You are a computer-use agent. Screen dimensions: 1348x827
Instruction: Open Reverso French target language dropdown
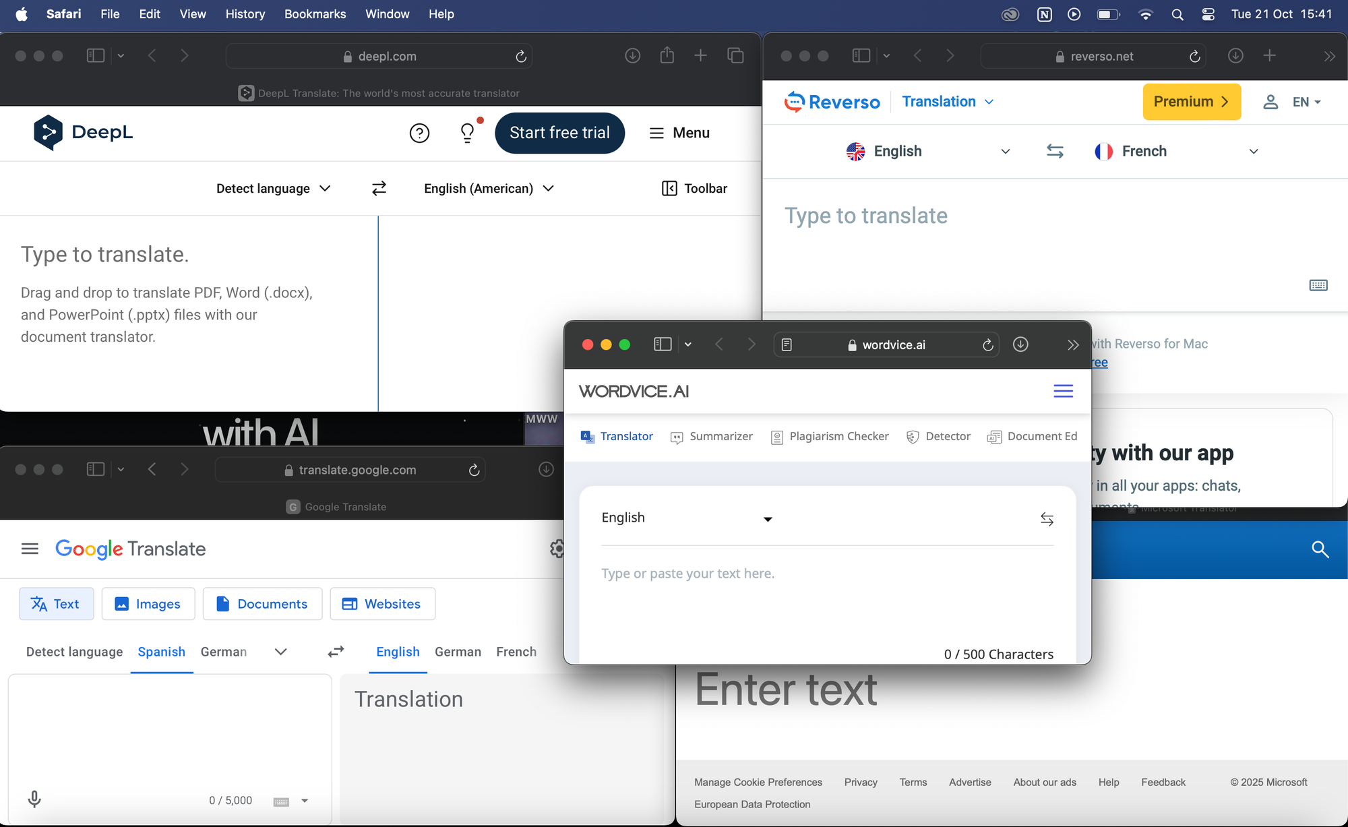(x=1176, y=151)
